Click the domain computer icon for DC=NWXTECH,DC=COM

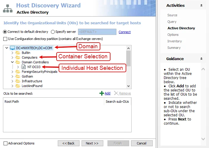click(13, 48)
